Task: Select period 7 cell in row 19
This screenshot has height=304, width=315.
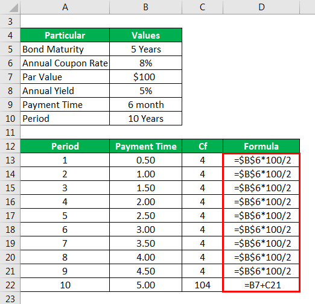Action: pyautogui.click(x=65, y=243)
